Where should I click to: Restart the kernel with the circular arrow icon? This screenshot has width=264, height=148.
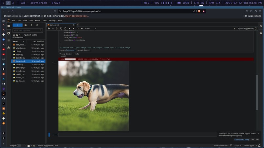(78, 28)
